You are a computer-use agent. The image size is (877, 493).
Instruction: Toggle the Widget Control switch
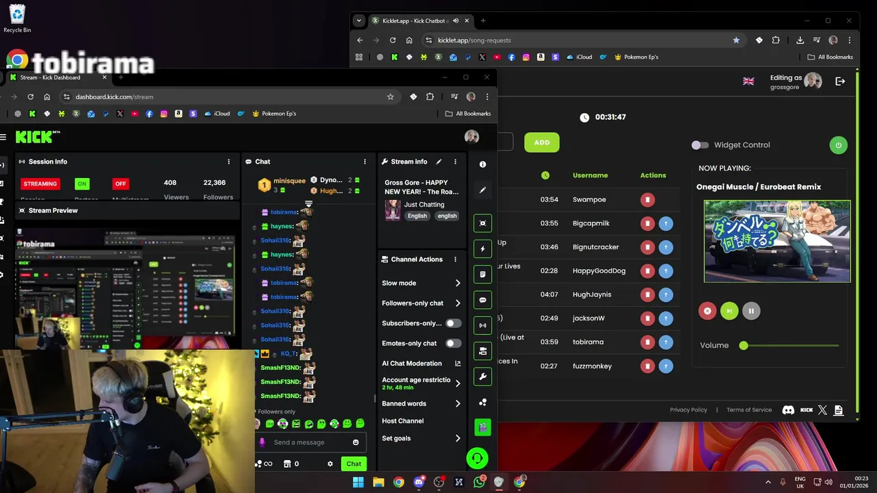[700, 145]
